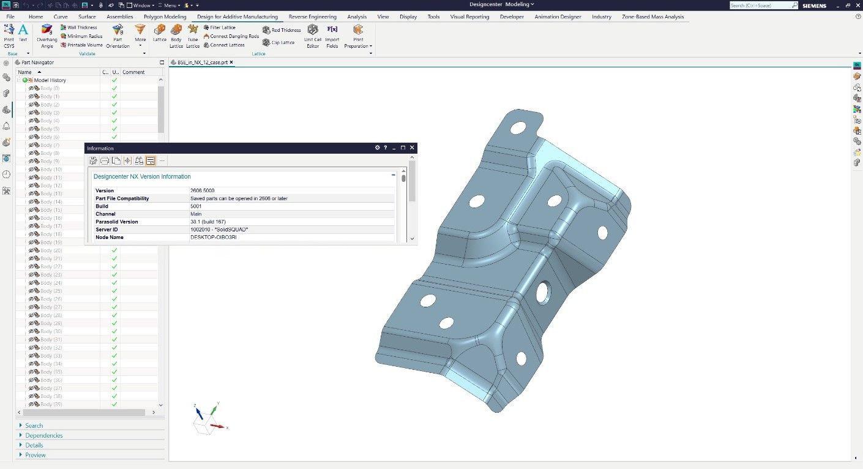
Task: Click the binoculars find icon in Information window
Action: [x=139, y=161]
